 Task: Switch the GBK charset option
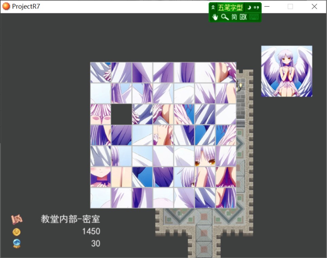coord(243,17)
